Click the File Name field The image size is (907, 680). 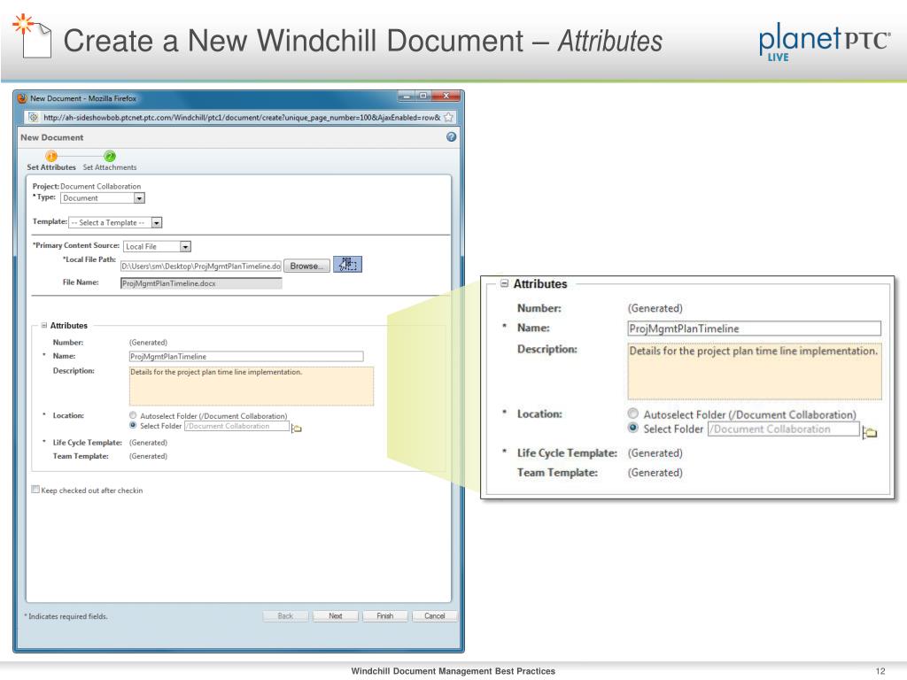tap(201, 283)
